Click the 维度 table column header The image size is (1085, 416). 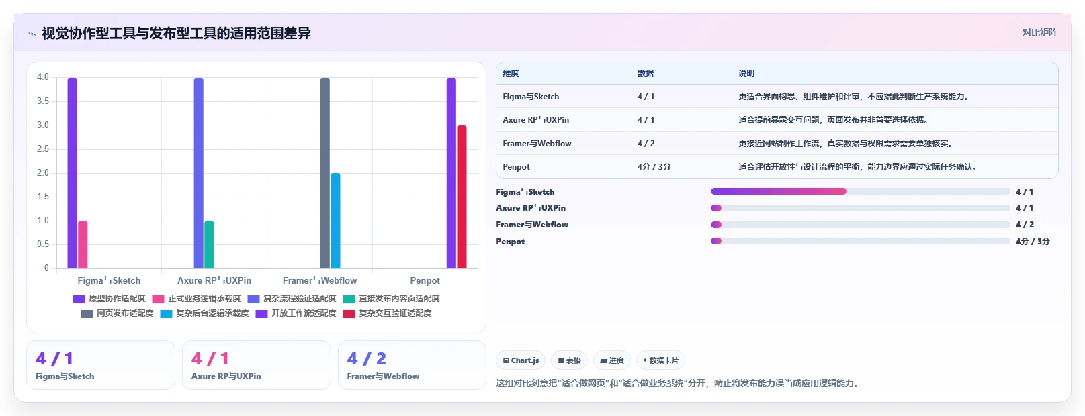pos(511,74)
